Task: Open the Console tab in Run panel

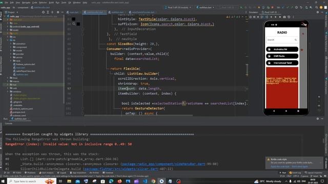Action: pos(9,124)
